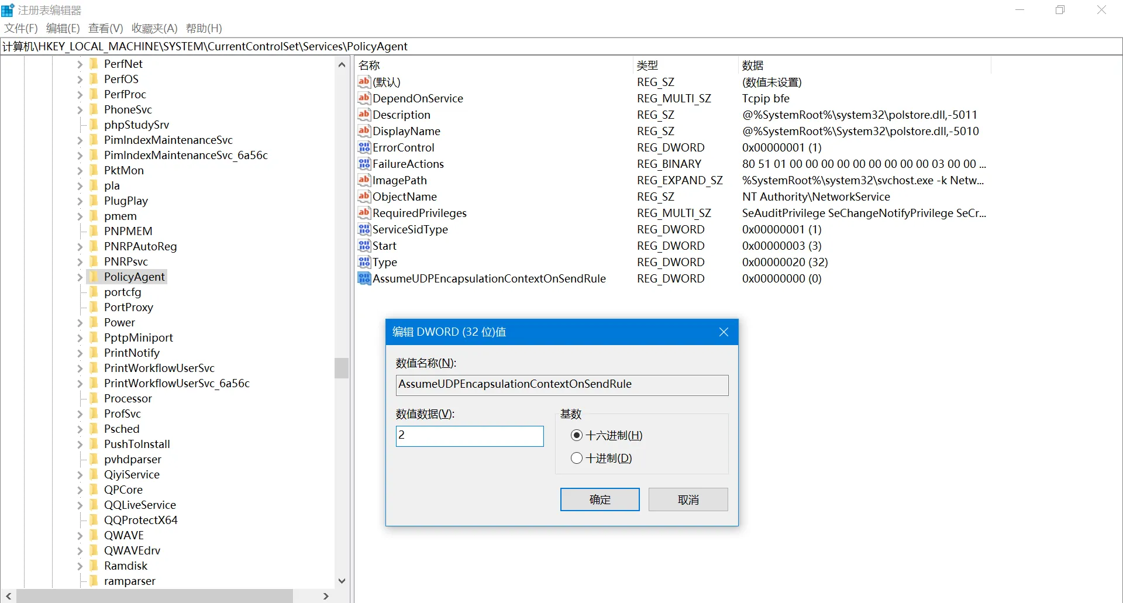Expand the PerfNet tree node
This screenshot has width=1123, height=603.
pos(80,64)
